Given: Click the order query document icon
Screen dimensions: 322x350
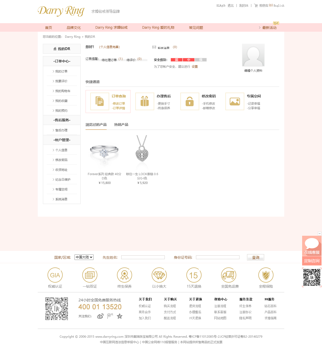Looking at the screenshot, I should coord(100,101).
